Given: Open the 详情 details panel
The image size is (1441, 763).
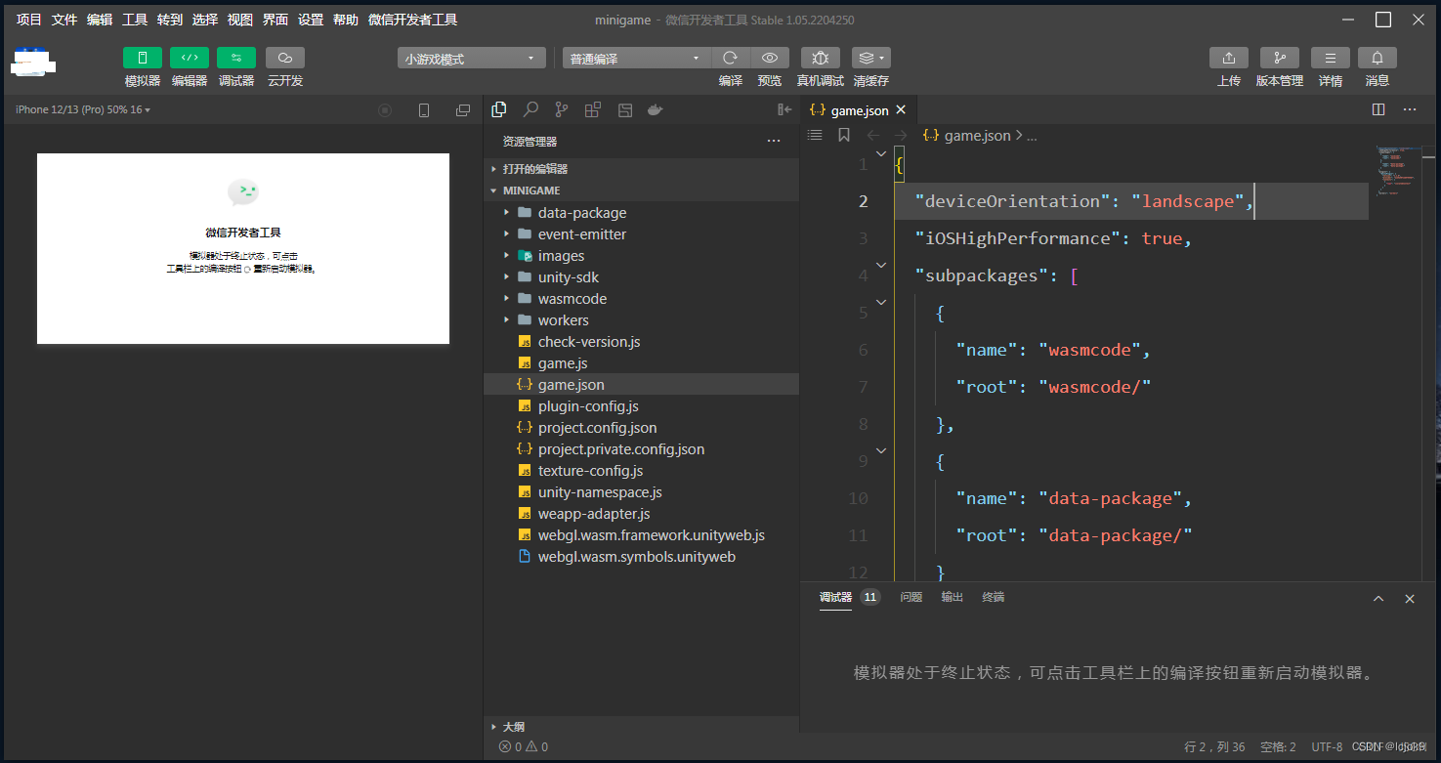Looking at the screenshot, I should [x=1331, y=58].
